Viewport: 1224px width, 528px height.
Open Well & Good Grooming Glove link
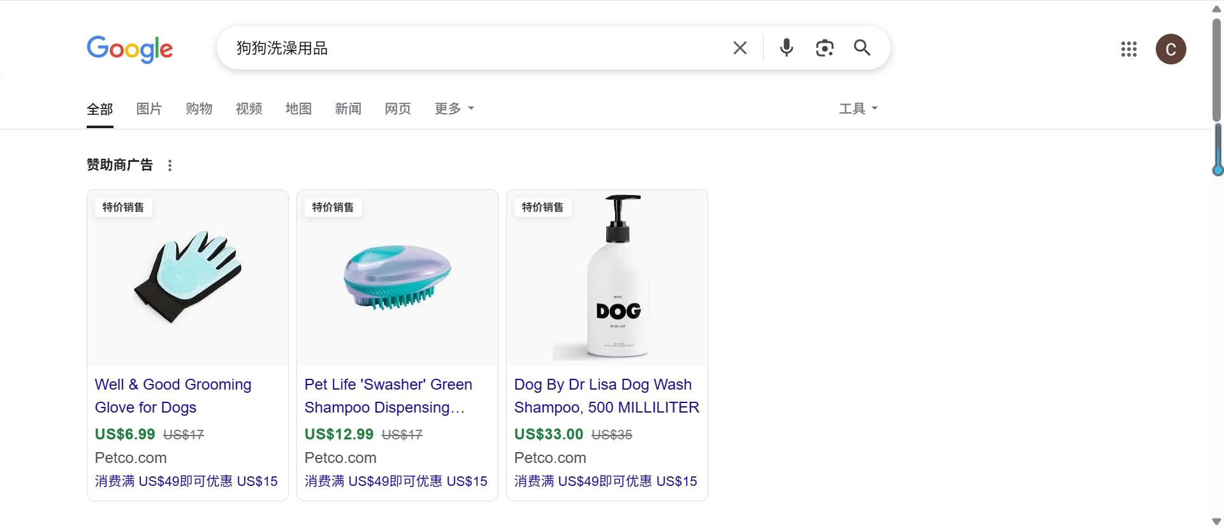coord(173,396)
